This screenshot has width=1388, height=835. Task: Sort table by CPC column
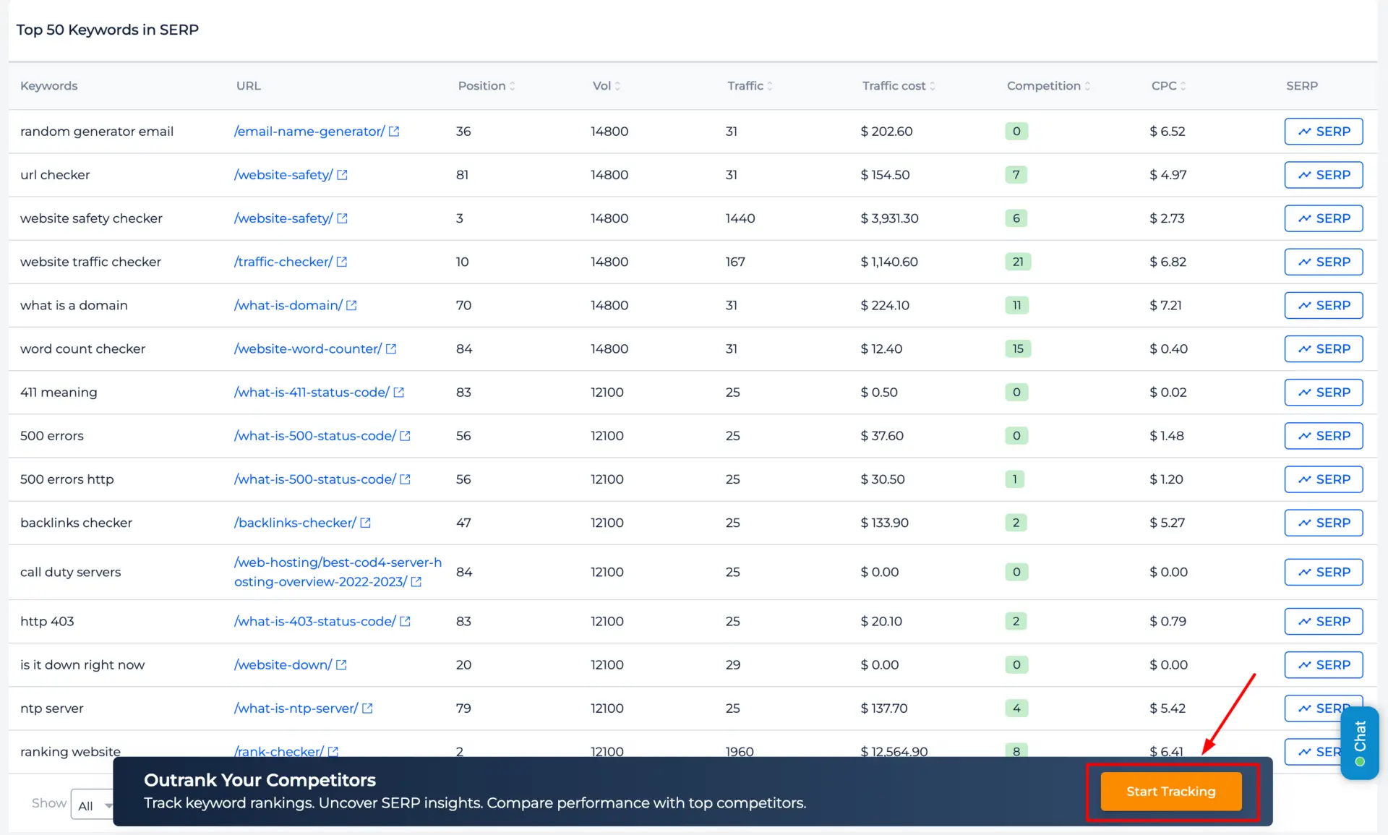tap(1168, 85)
